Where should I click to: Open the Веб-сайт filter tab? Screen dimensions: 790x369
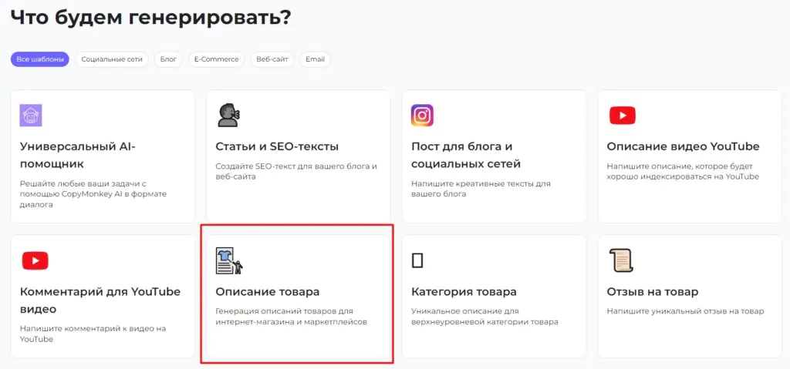coord(272,59)
